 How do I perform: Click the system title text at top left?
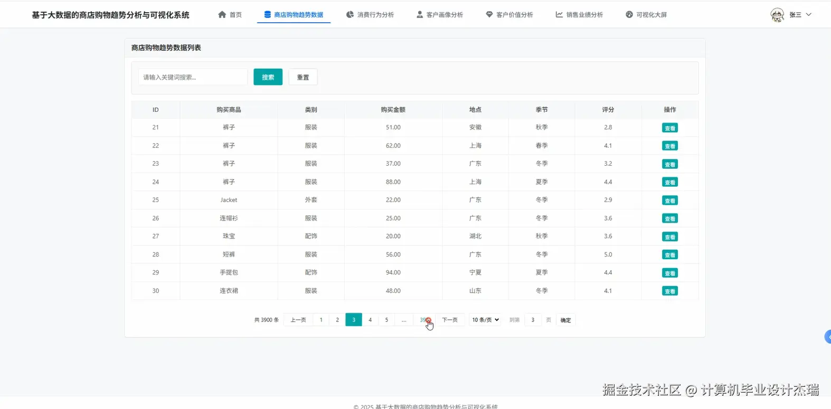(110, 15)
